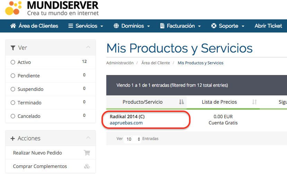Screen dimensions: 287x196
Task: Select the Activo radio filter
Action: (13, 62)
